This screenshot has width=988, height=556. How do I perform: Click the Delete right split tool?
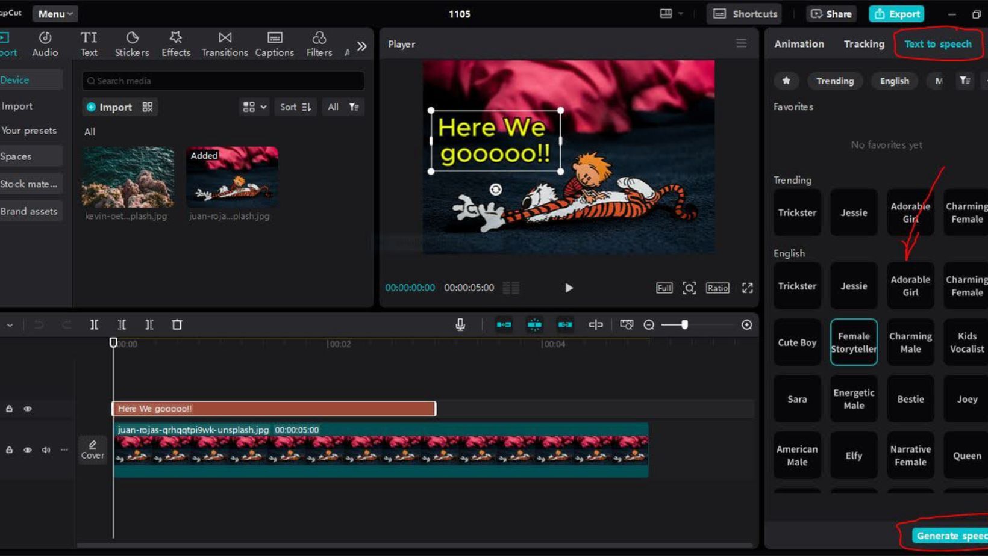(x=149, y=324)
